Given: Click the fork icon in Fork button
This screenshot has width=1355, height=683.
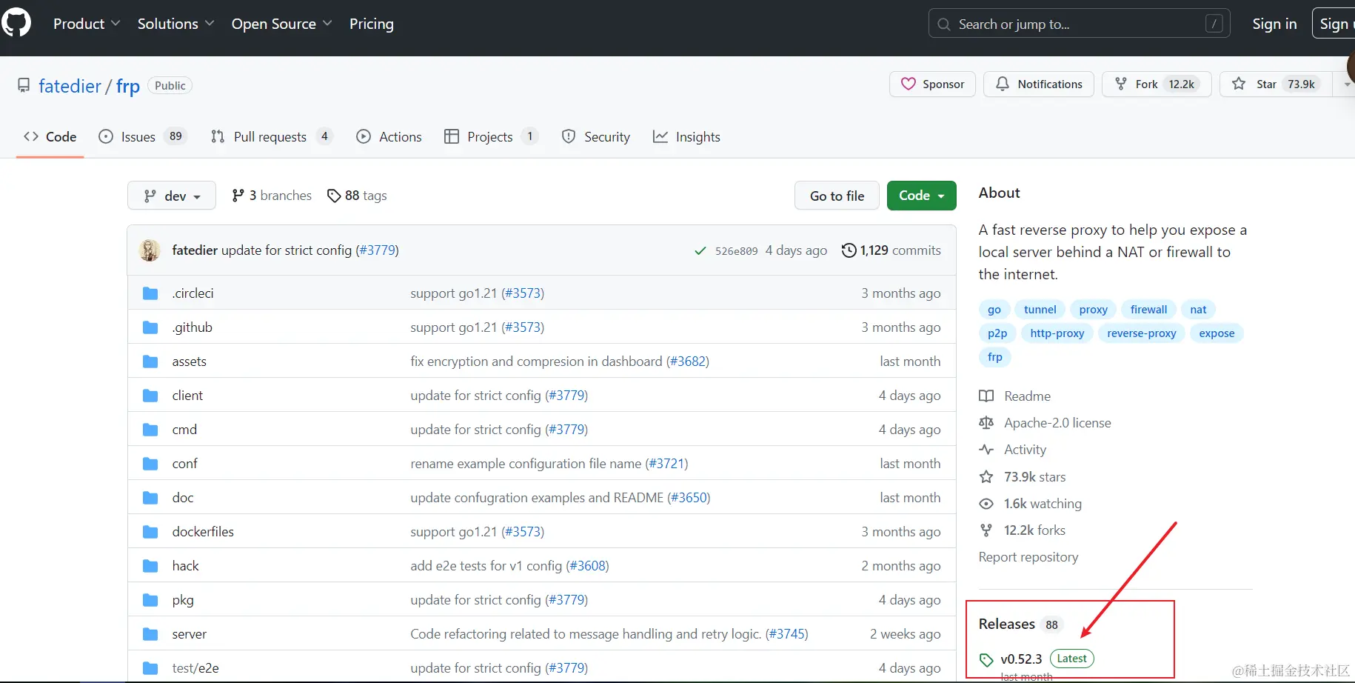Looking at the screenshot, I should pos(1121,84).
